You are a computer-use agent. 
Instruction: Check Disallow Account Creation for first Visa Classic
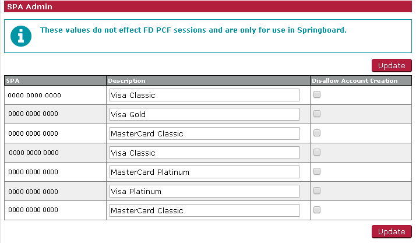pos(317,94)
